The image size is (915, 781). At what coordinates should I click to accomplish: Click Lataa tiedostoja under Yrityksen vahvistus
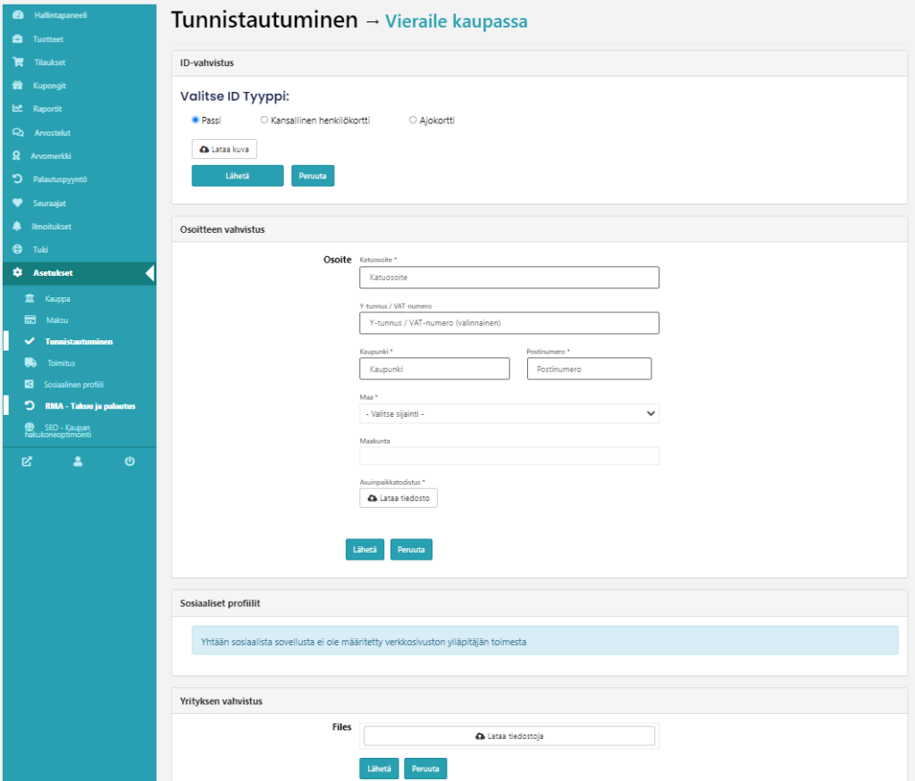[508, 736]
